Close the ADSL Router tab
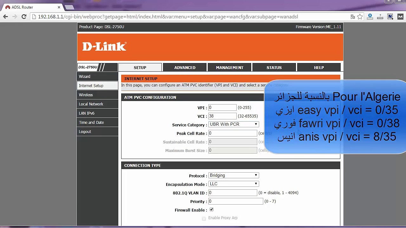Image resolution: width=406 pixels, height=228 pixels. pyautogui.click(x=59, y=7)
